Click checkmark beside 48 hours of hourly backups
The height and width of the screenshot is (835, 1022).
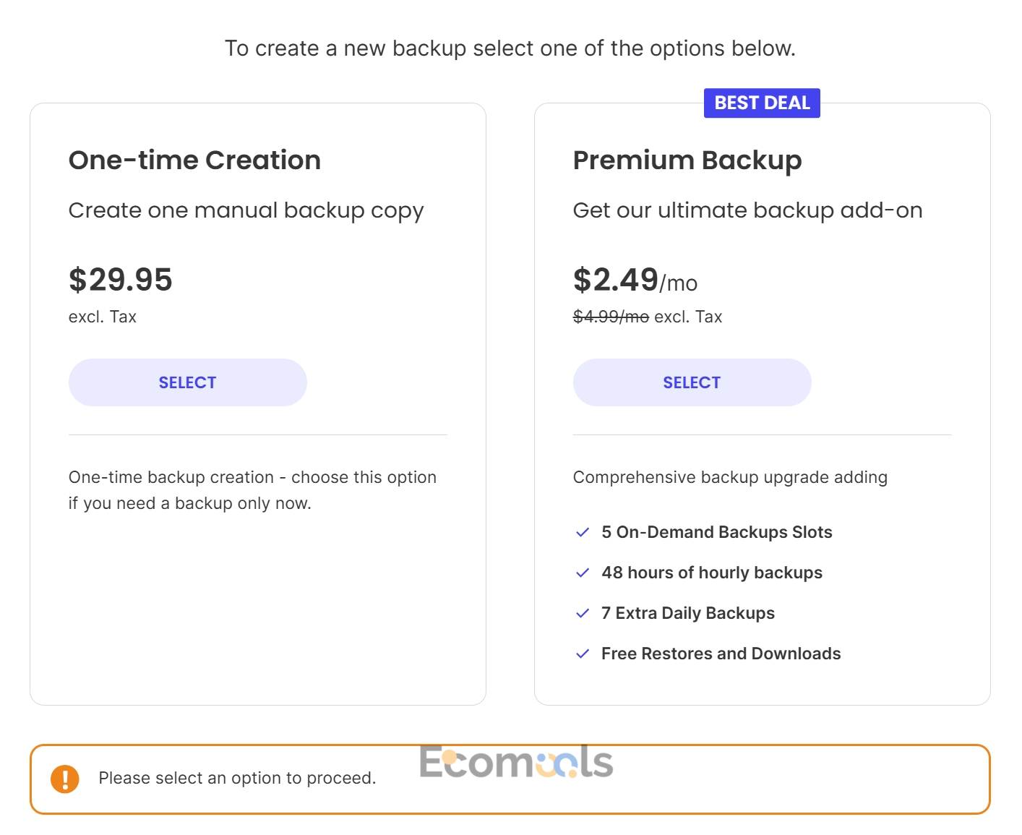tap(583, 573)
